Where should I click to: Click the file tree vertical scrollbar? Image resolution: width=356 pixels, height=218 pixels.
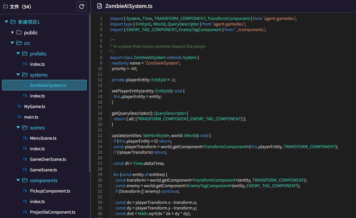click(x=90, y=93)
